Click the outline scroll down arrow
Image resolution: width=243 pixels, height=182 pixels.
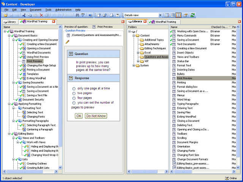tap(60, 168)
